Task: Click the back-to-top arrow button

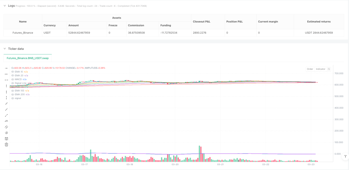Action: coord(345,157)
